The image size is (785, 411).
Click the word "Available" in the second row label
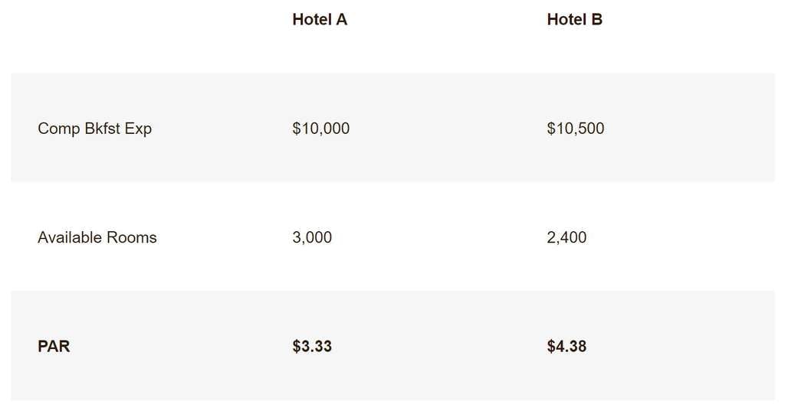[70, 237]
